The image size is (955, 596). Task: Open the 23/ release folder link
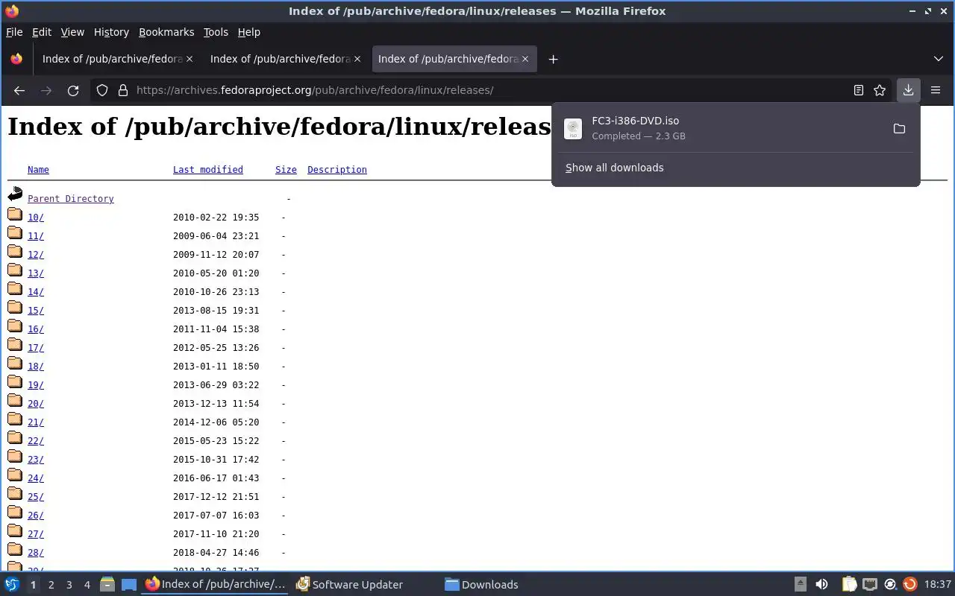point(36,460)
